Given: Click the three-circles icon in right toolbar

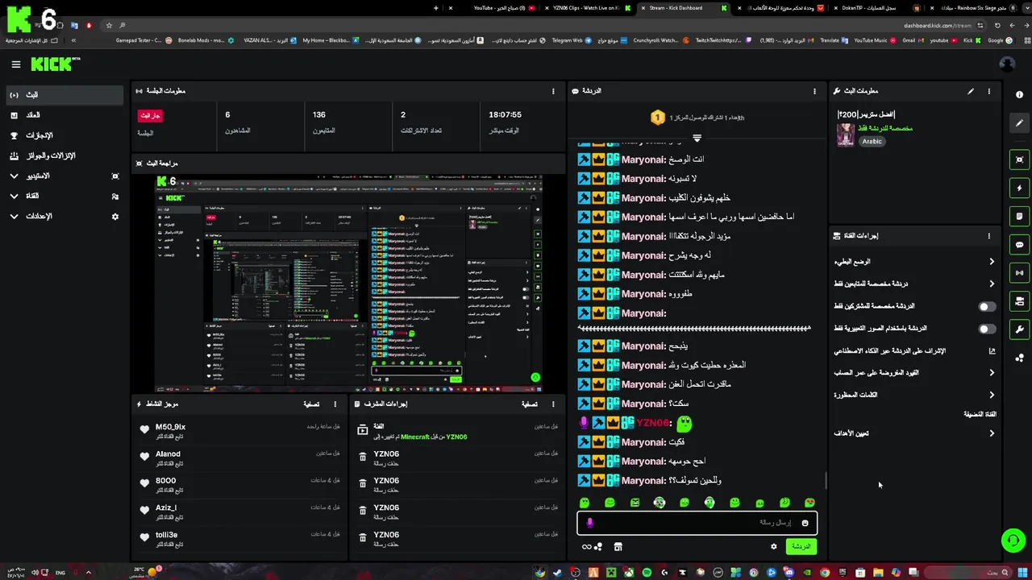Looking at the screenshot, I should 1020,358.
